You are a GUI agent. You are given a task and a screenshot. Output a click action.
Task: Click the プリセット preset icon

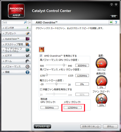[x=28, y=33]
